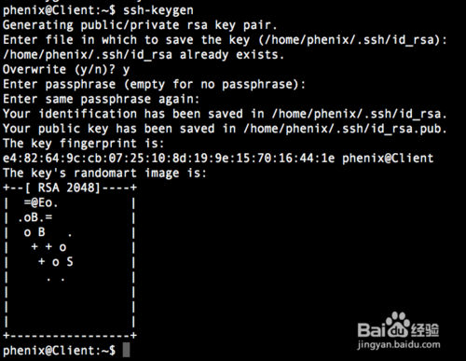Image resolution: width=466 pixels, height=361 pixels.
Task: Click the phenix@Client text after the fingerprint
Action: tap(388, 159)
